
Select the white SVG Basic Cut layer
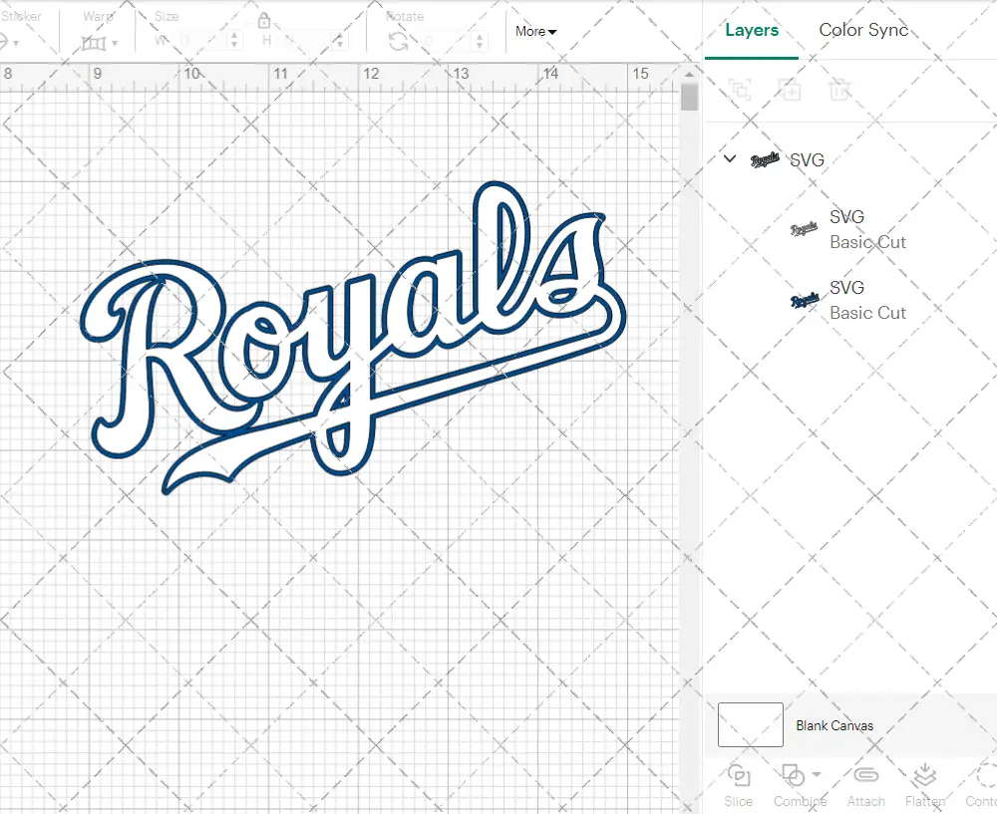click(x=850, y=229)
